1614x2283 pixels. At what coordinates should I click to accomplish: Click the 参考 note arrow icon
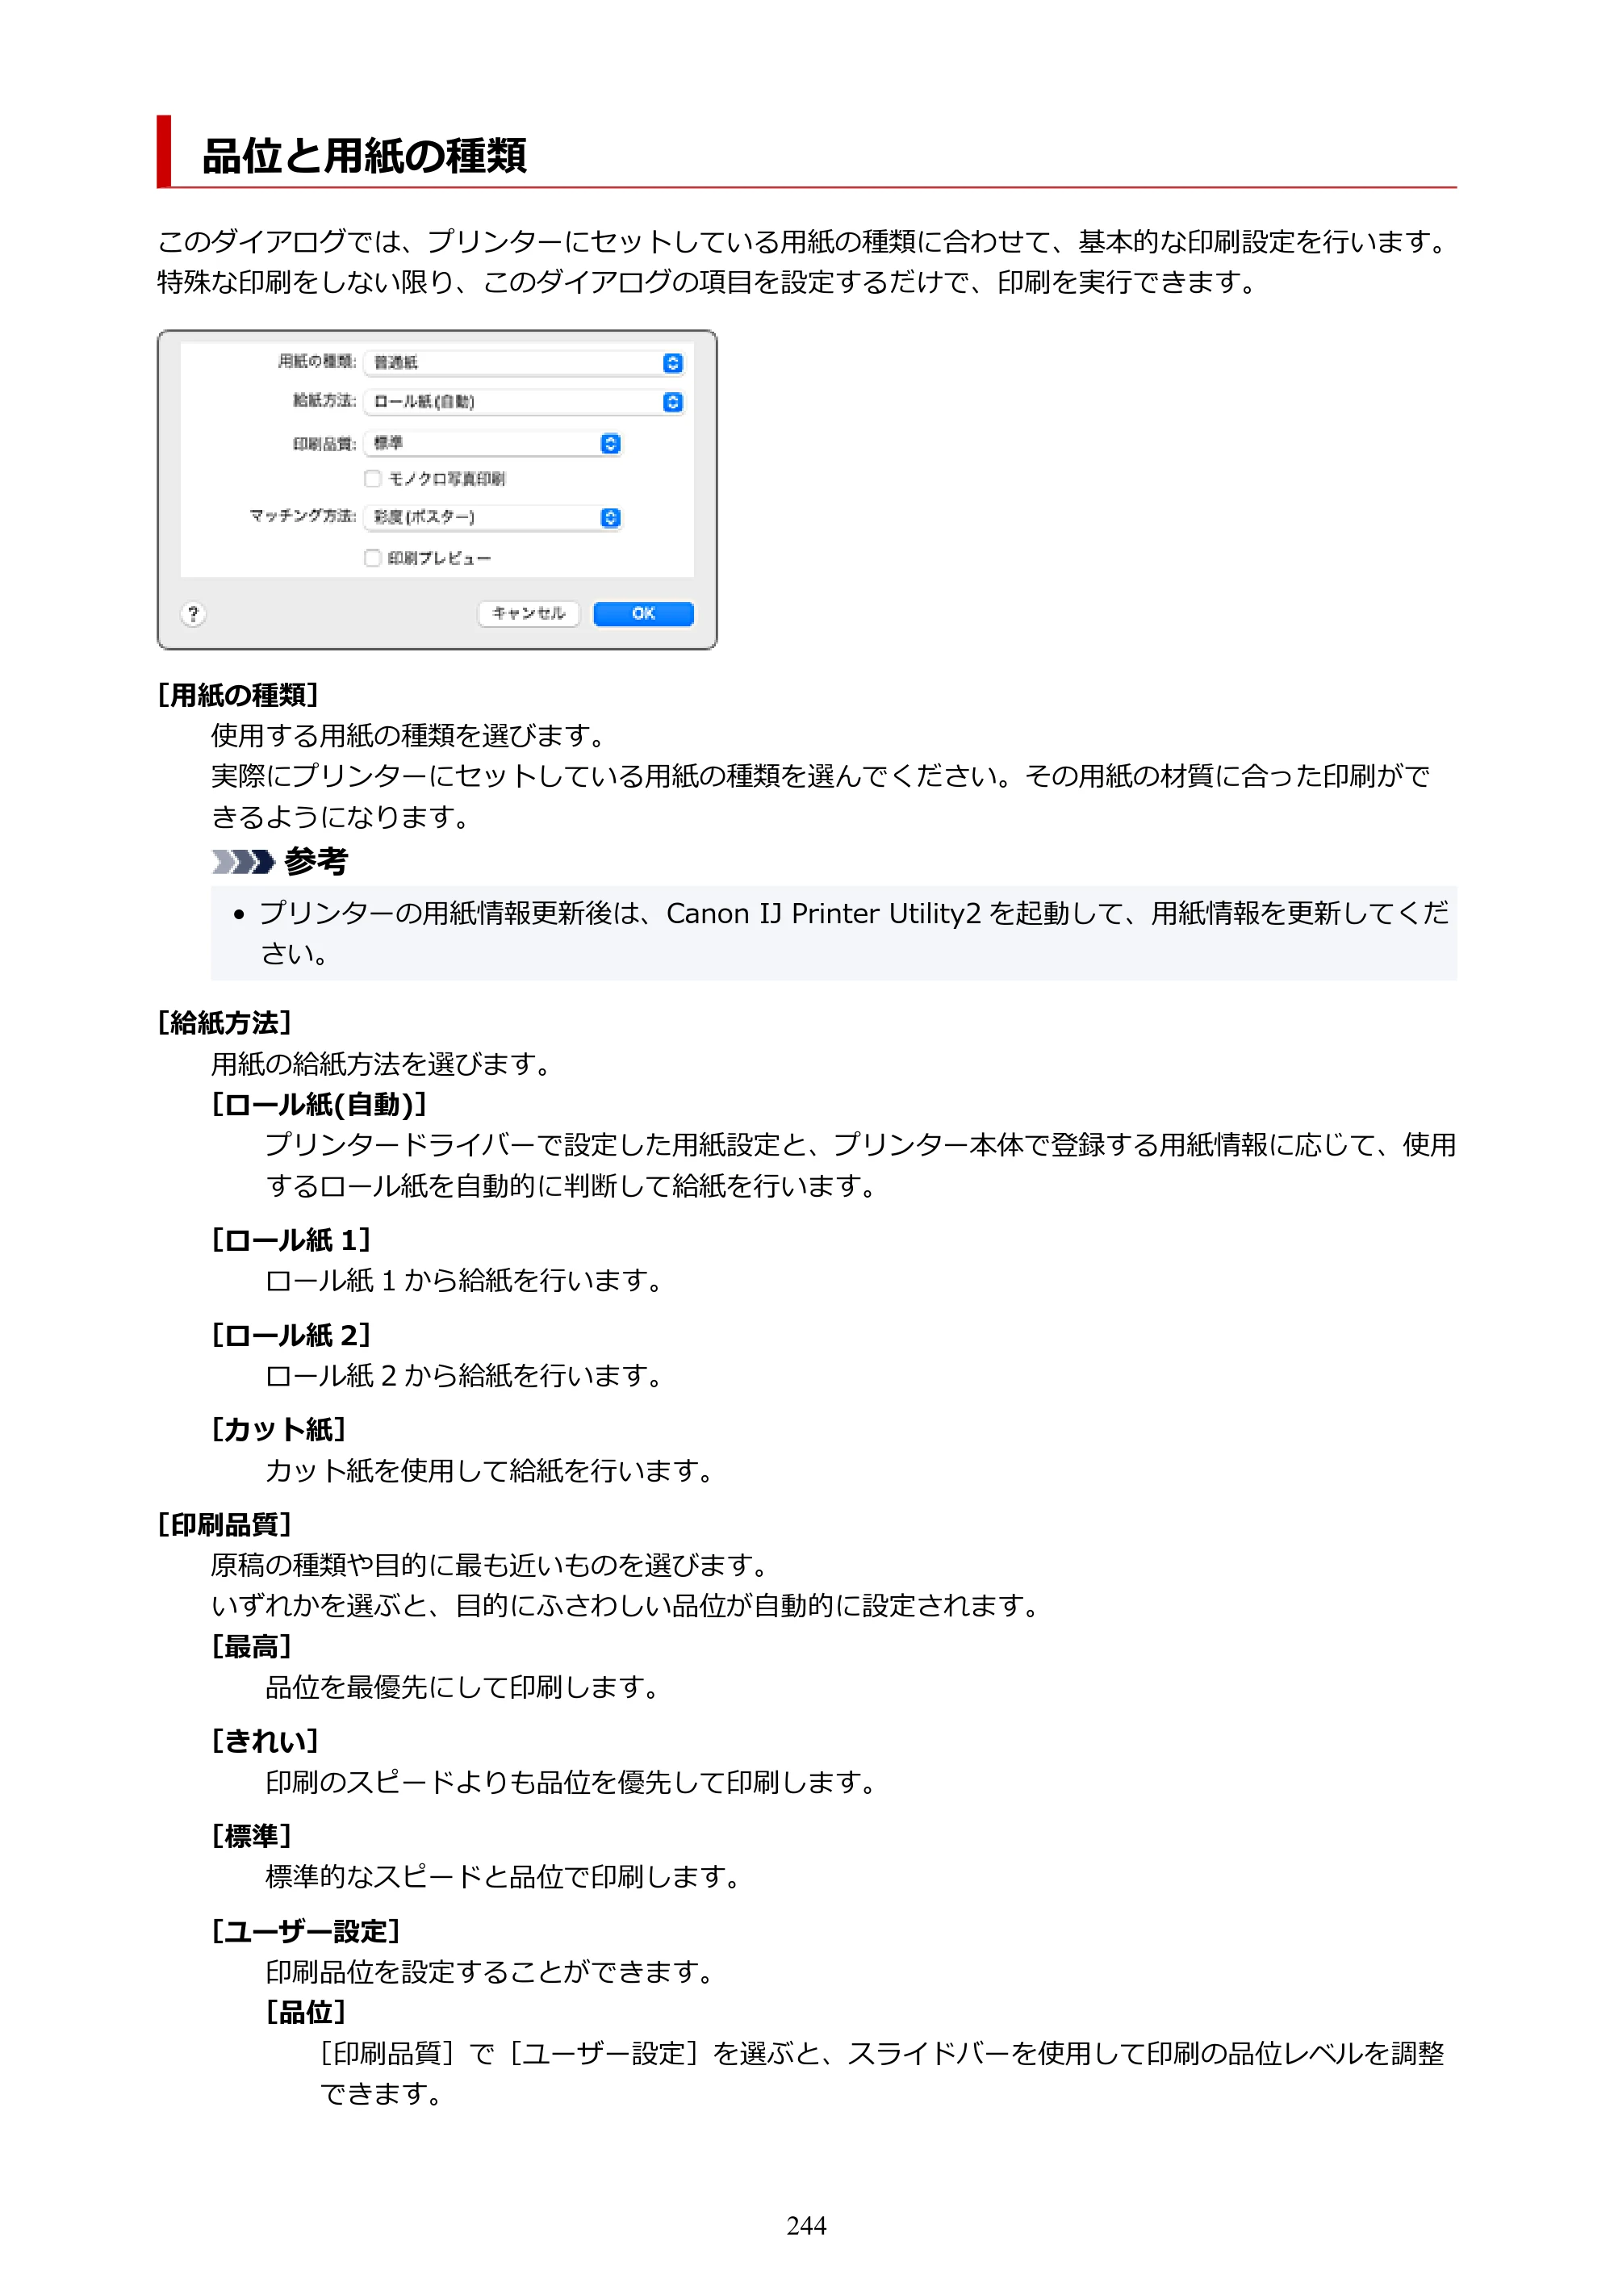243,861
